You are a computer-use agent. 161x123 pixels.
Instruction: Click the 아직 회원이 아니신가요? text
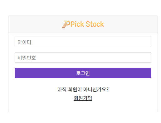[83, 89]
